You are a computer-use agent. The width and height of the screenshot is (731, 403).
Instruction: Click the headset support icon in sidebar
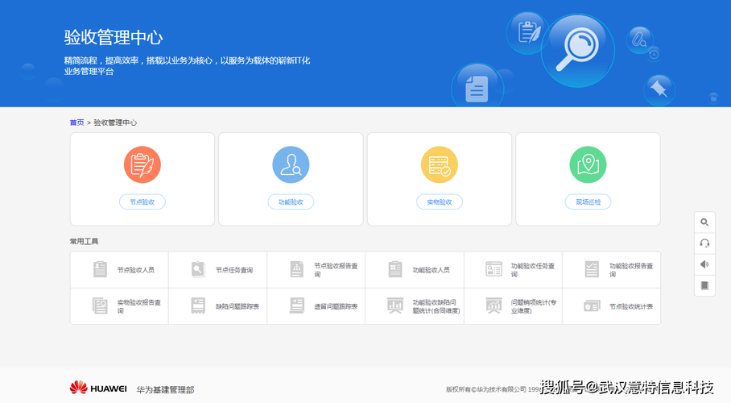tap(704, 243)
